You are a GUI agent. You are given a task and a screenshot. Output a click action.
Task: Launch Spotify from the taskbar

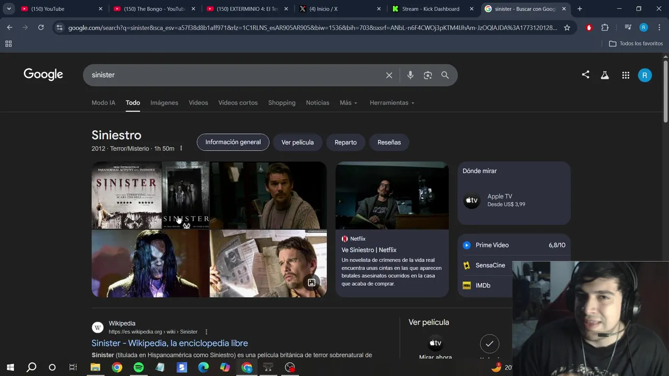click(139, 368)
